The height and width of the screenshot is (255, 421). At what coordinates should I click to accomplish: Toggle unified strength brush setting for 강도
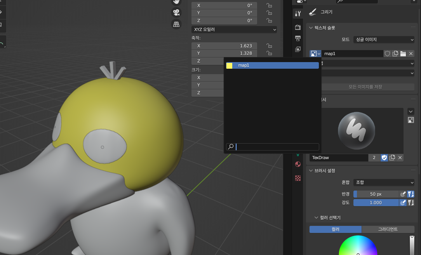(x=411, y=203)
